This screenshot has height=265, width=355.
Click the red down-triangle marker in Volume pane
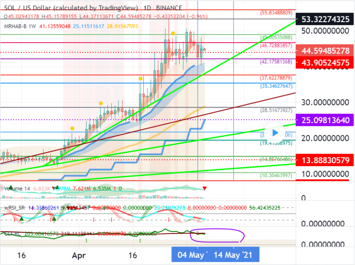tap(204, 188)
